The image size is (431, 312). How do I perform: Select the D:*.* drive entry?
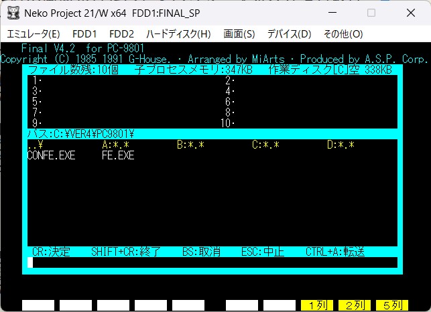pos(341,145)
